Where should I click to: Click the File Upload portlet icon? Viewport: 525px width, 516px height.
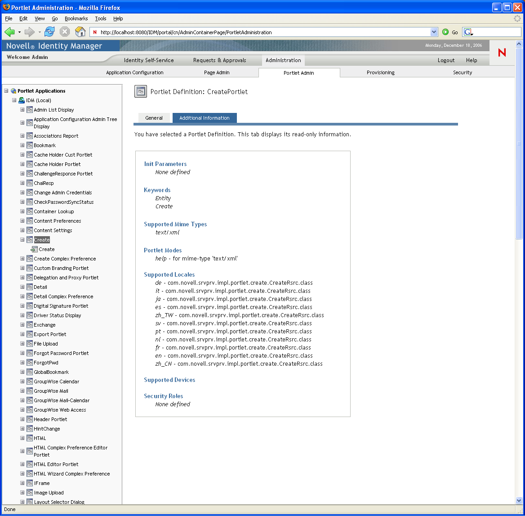tap(30, 343)
